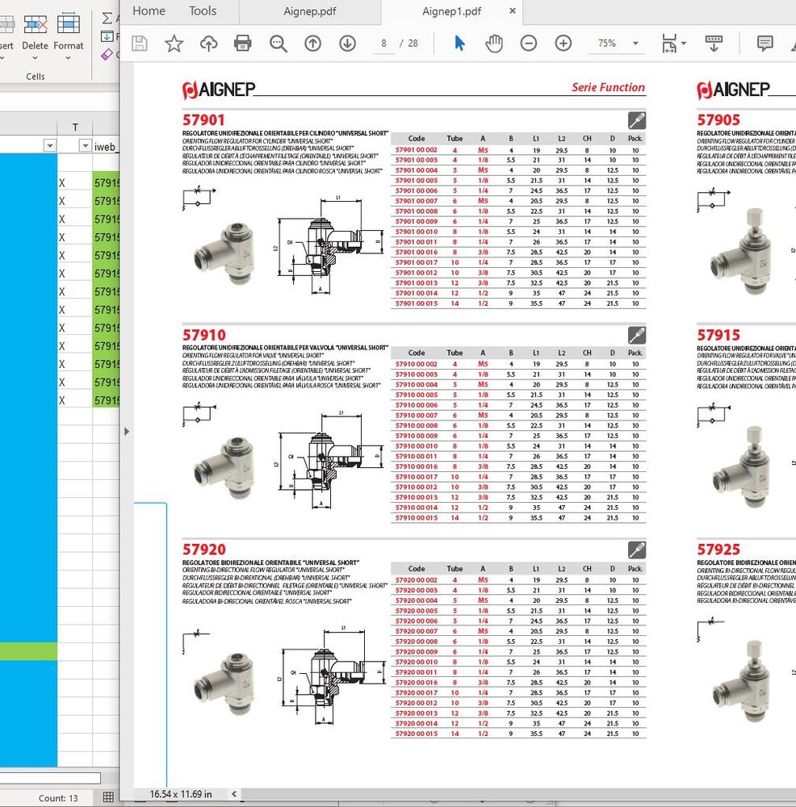Click the red heading 57920
The width and height of the screenshot is (796, 807).
204,549
